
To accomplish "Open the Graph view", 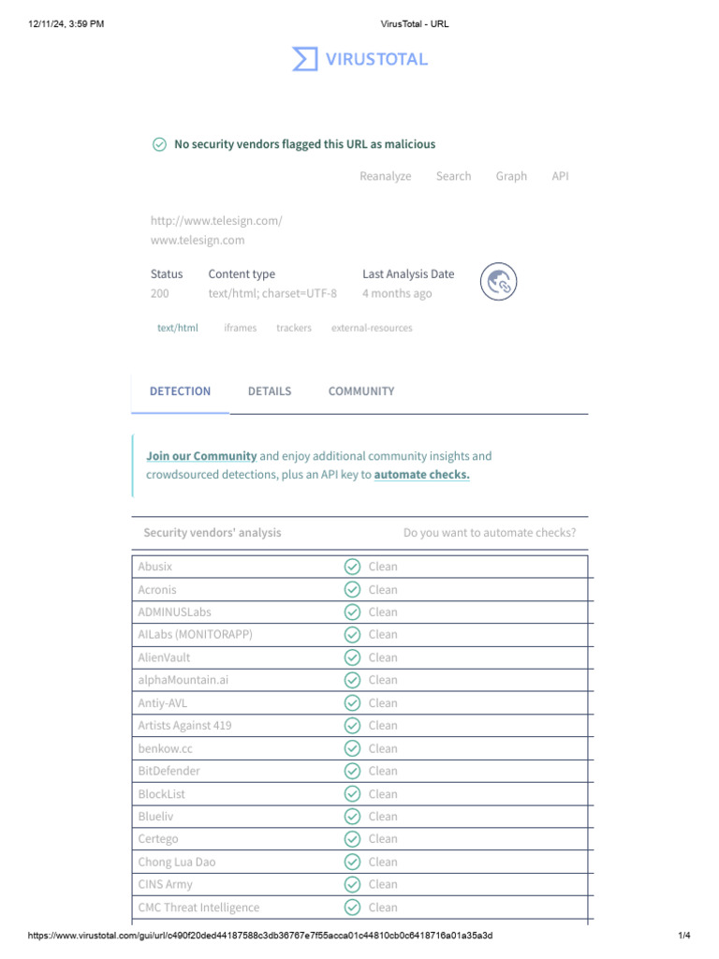I will tap(511, 176).
